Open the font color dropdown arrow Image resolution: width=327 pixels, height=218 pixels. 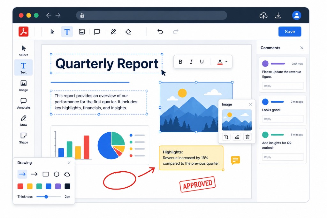pos(226,62)
